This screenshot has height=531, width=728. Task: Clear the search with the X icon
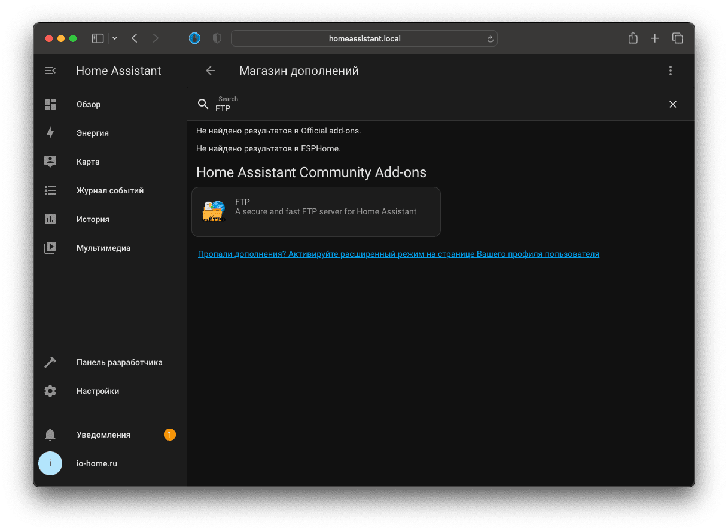673,104
